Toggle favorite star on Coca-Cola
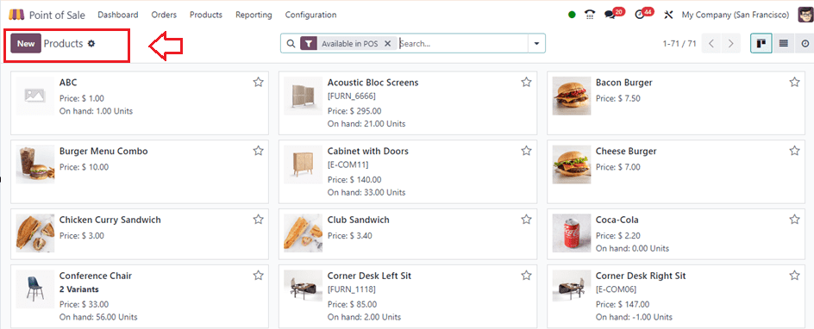Screen dimensions: 814x329 point(794,219)
